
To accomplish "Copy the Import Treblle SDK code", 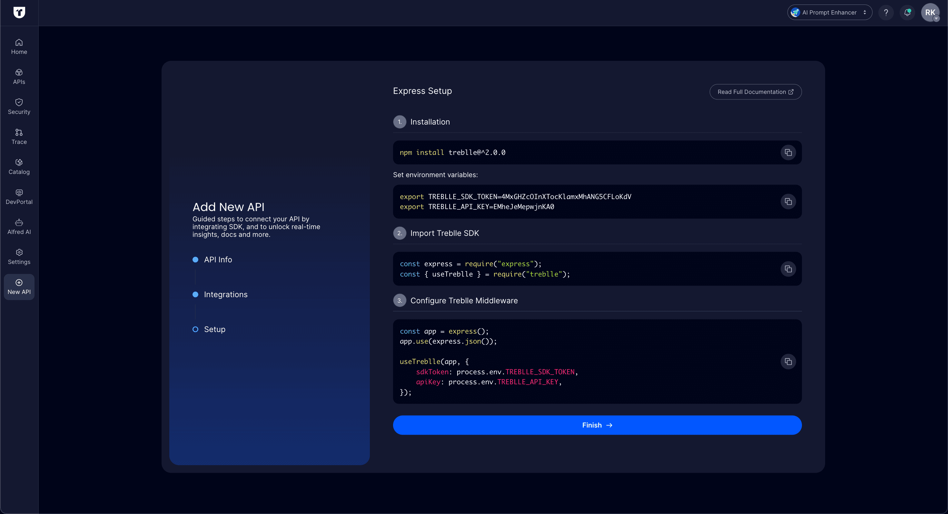I will [788, 269].
